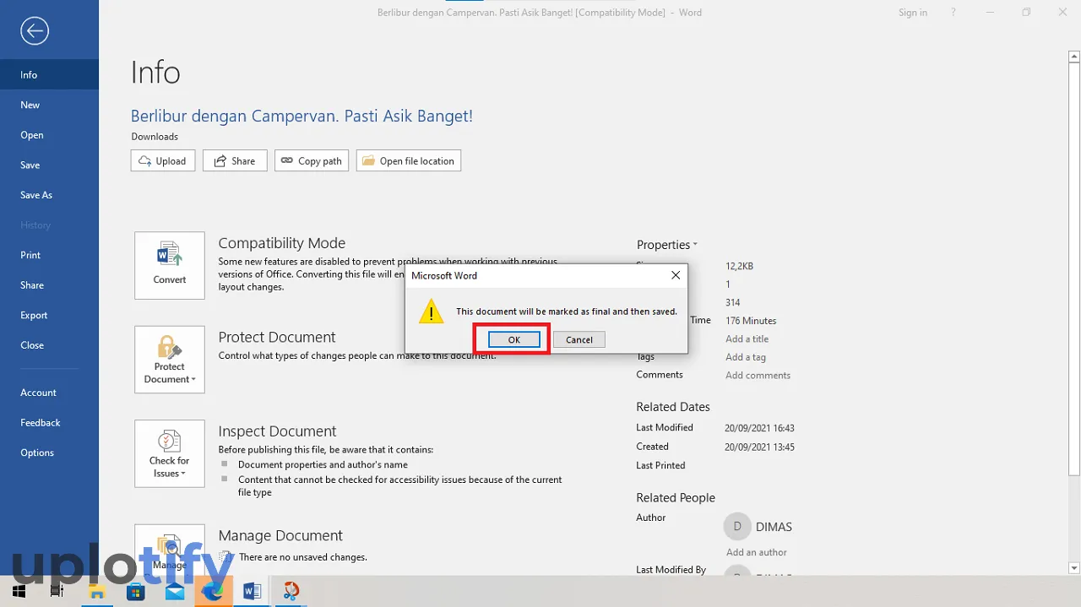Click the Add a tag field
1081x607 pixels.
tap(746, 357)
